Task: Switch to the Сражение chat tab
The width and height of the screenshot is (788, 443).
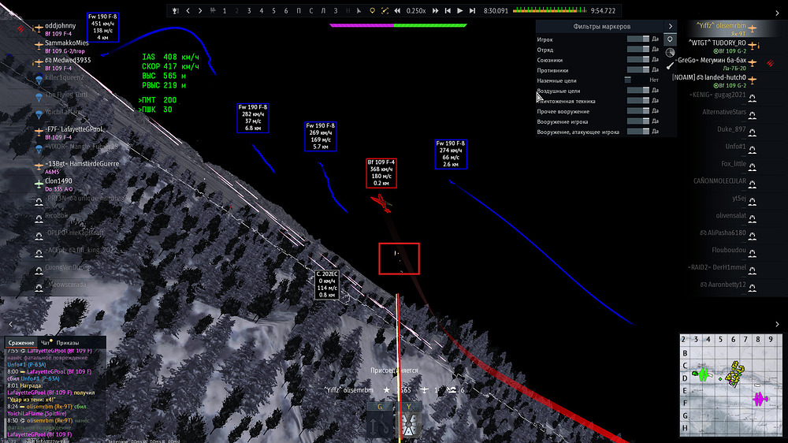Action: 21,343
